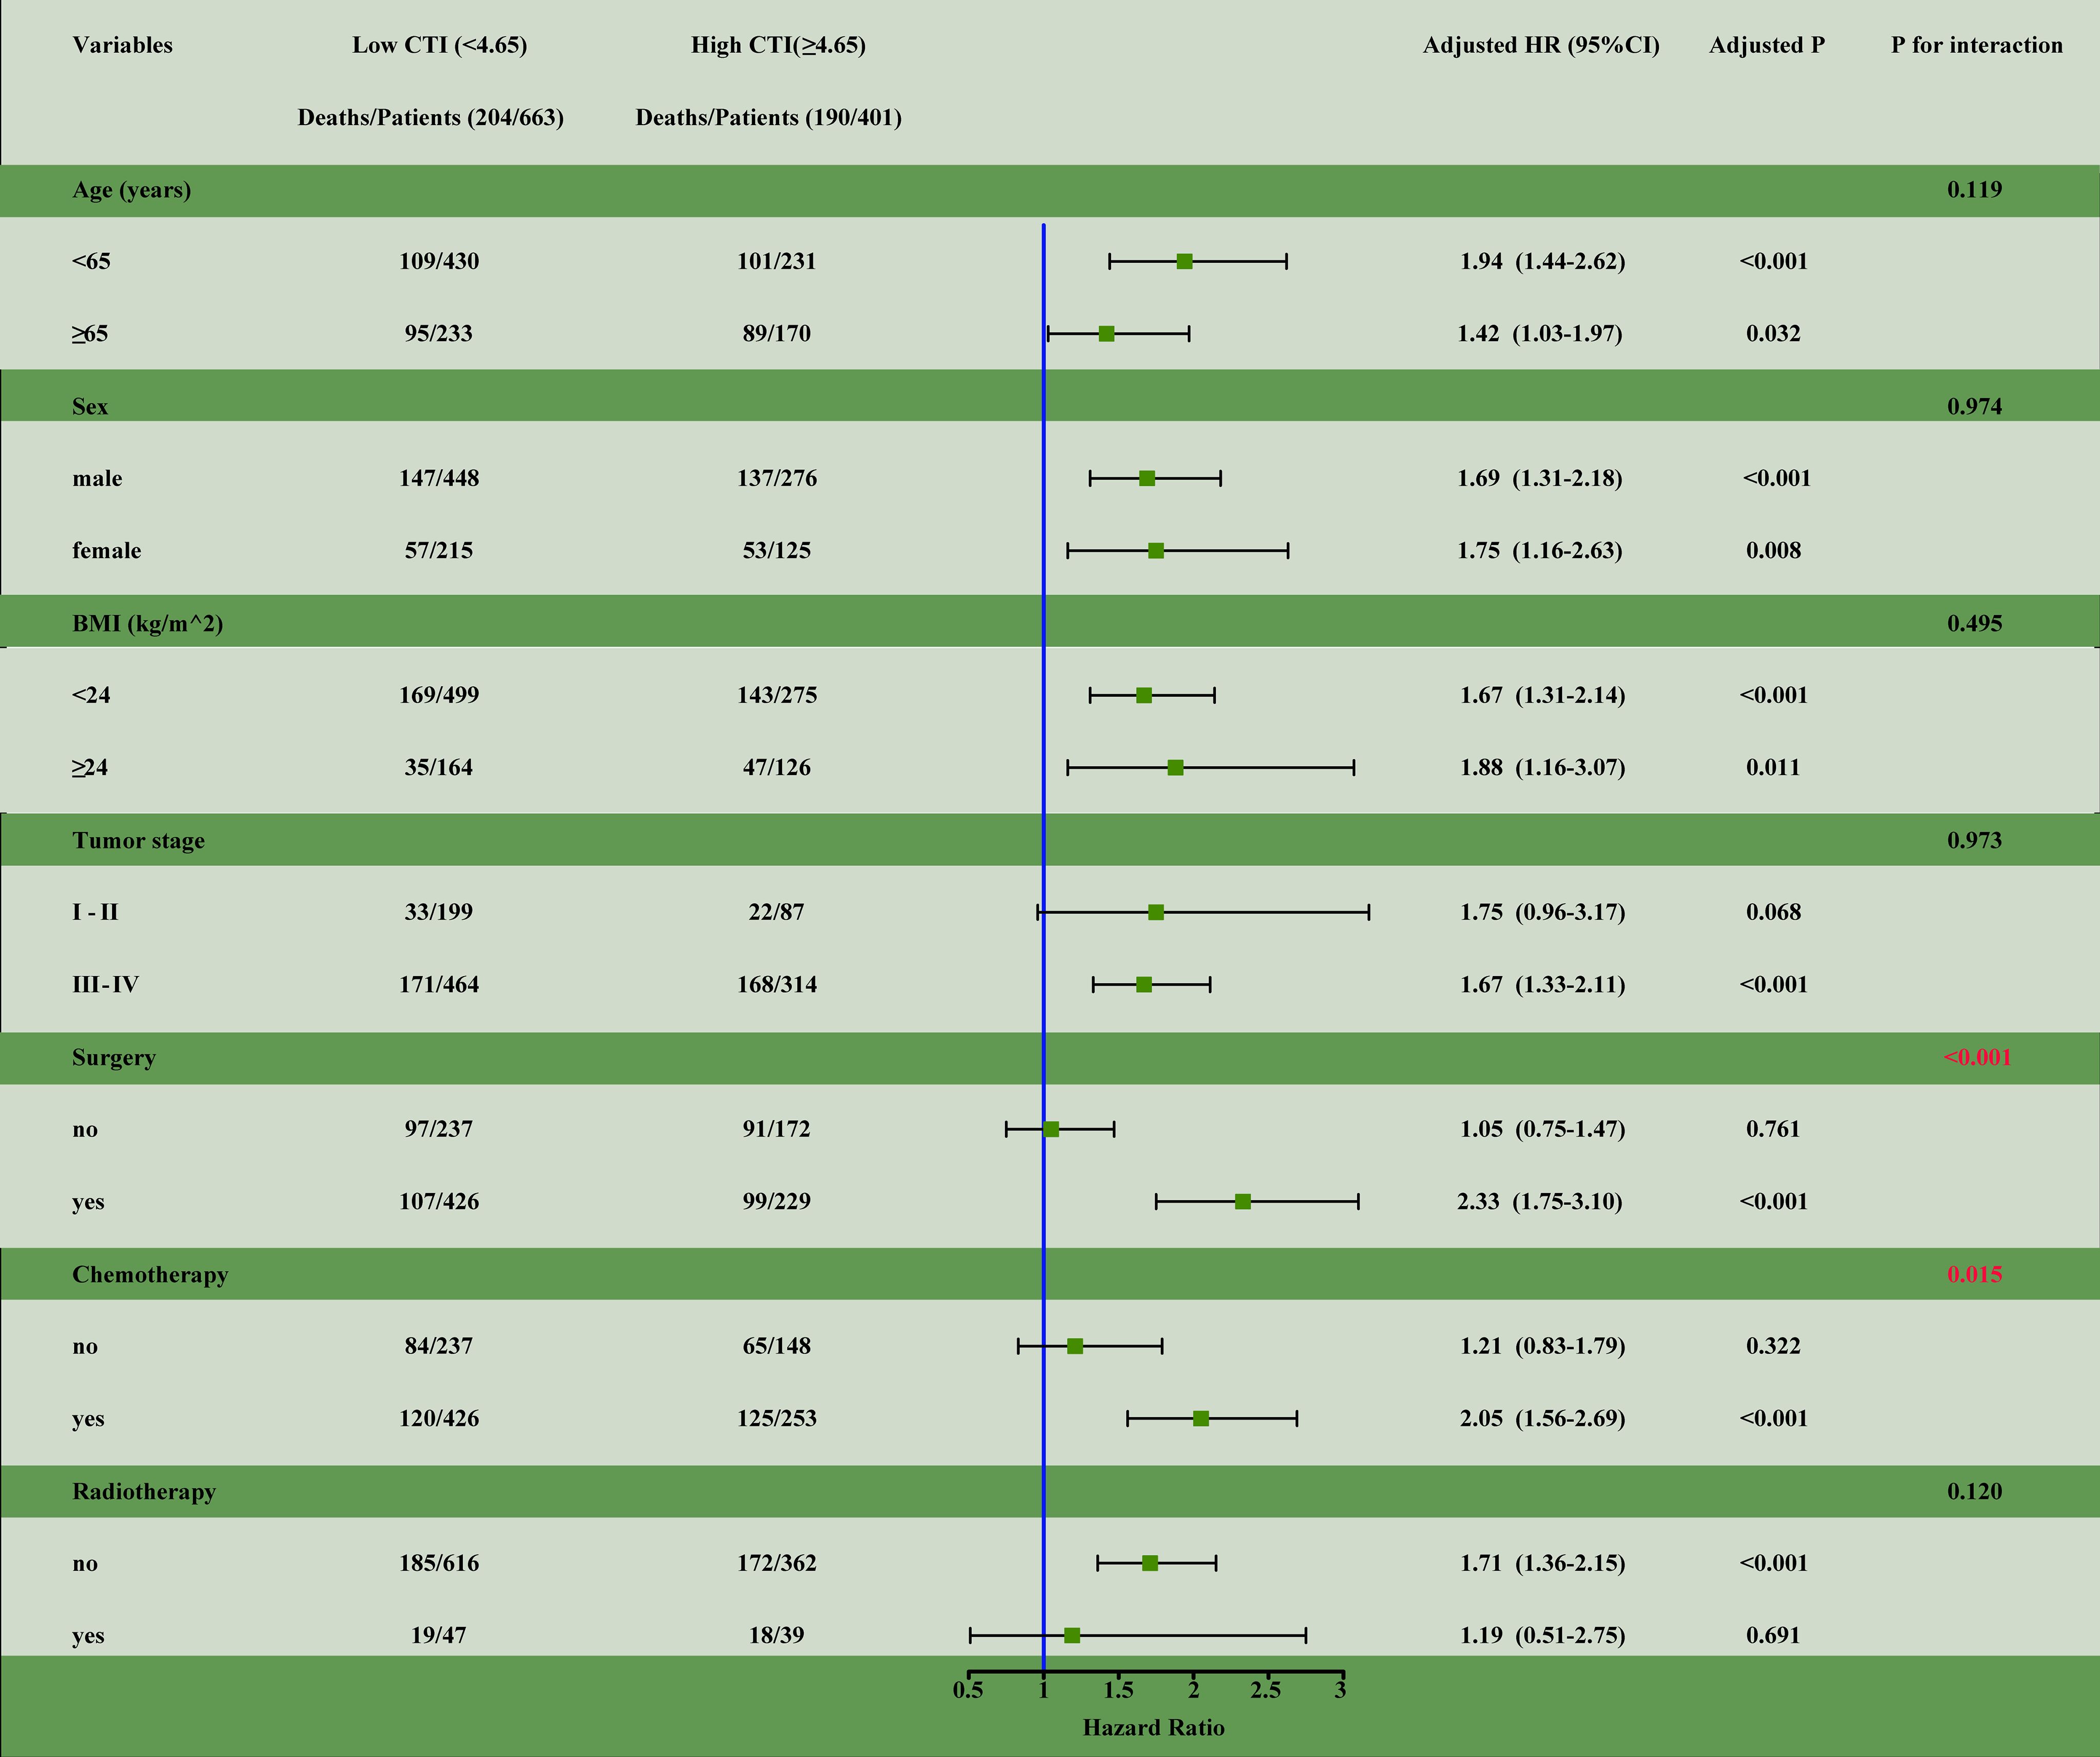The width and height of the screenshot is (2100, 1757).
Task: Select the "<65" age row label
Action: (91, 262)
